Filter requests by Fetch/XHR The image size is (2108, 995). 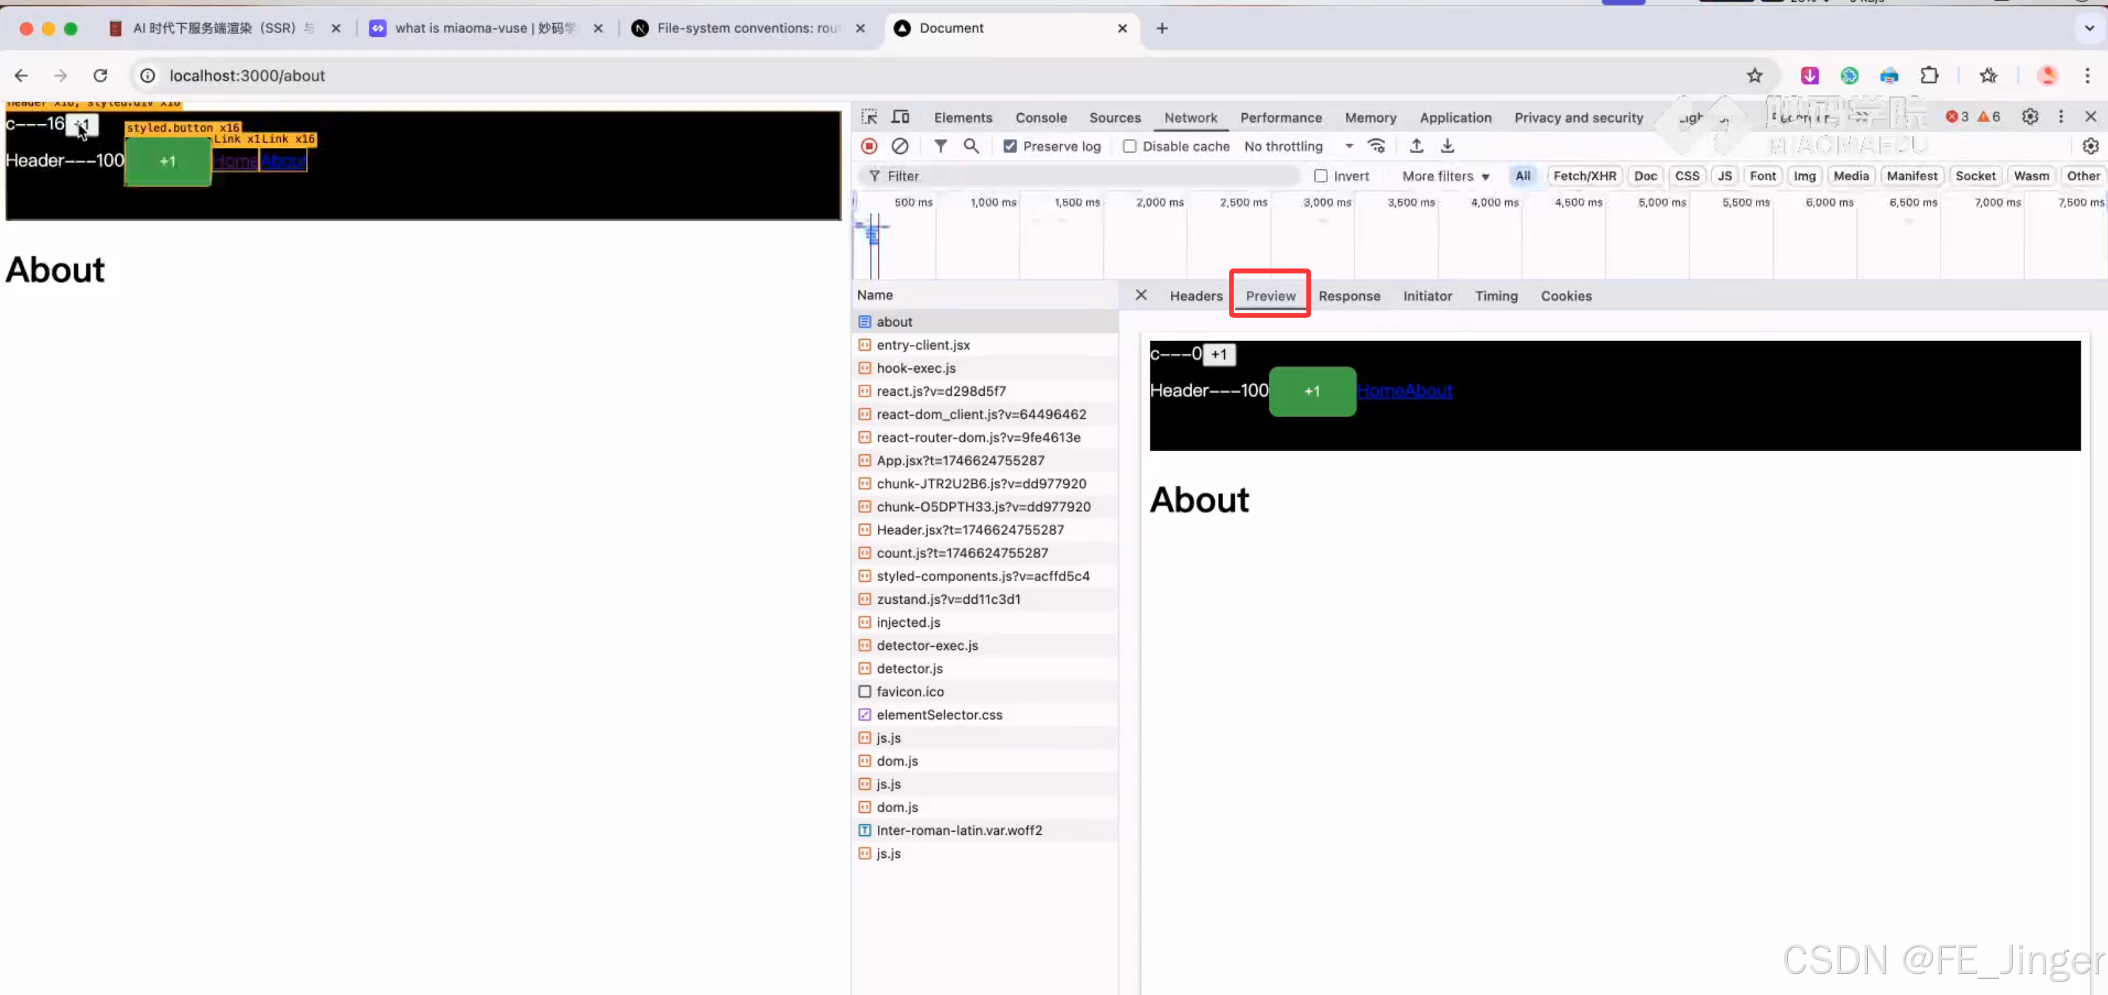1584,176
